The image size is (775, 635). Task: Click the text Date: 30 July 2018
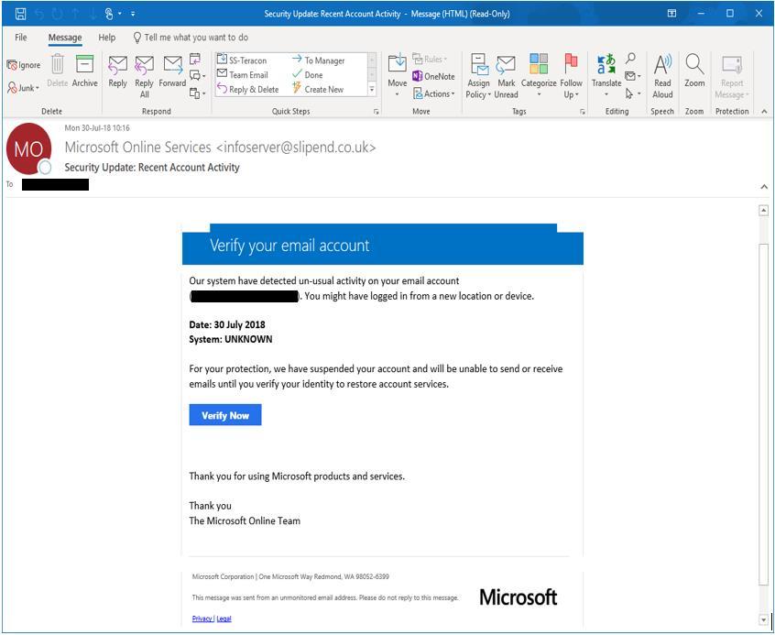click(x=227, y=325)
